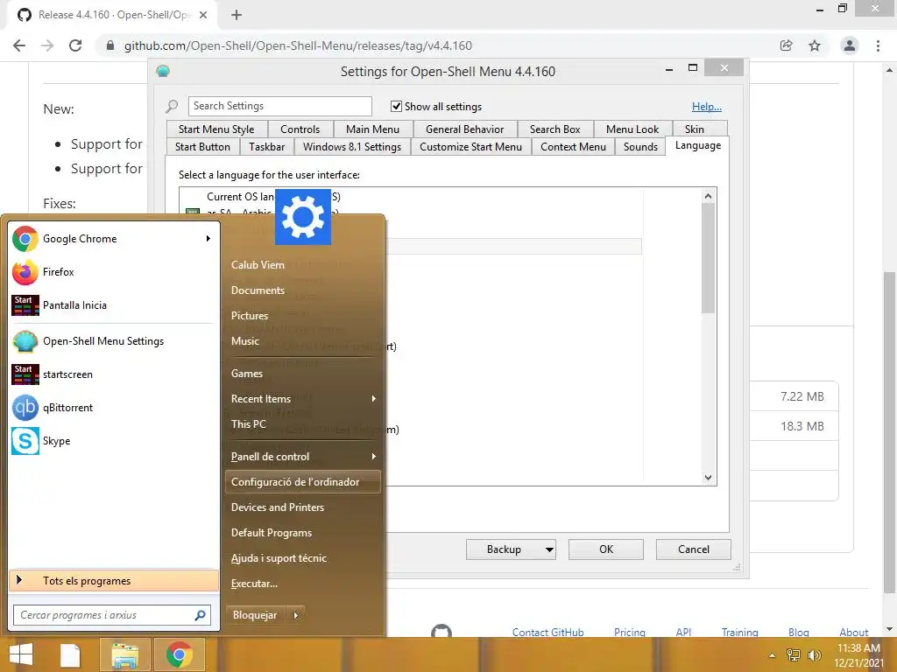Open Open-Shell Menu Settings entry

[x=114, y=341]
